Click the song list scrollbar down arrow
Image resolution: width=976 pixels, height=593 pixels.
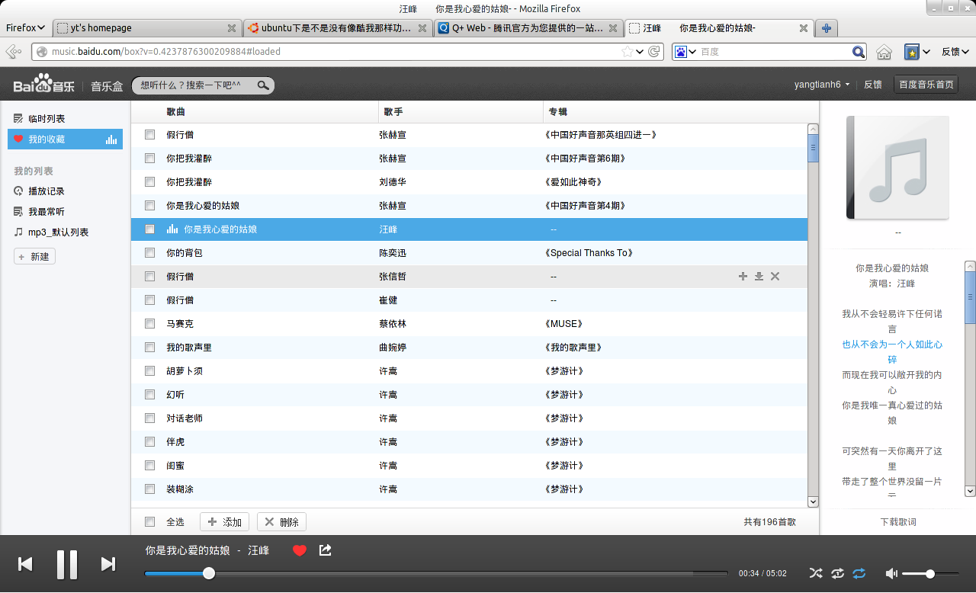tap(813, 502)
